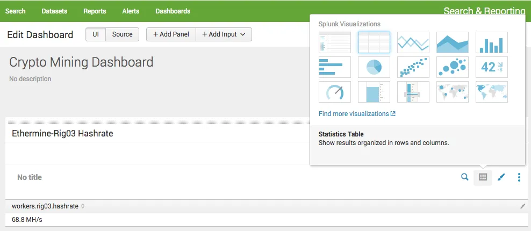531x231 pixels.
Task: Select the Events list visualization icon
Action: point(335,42)
